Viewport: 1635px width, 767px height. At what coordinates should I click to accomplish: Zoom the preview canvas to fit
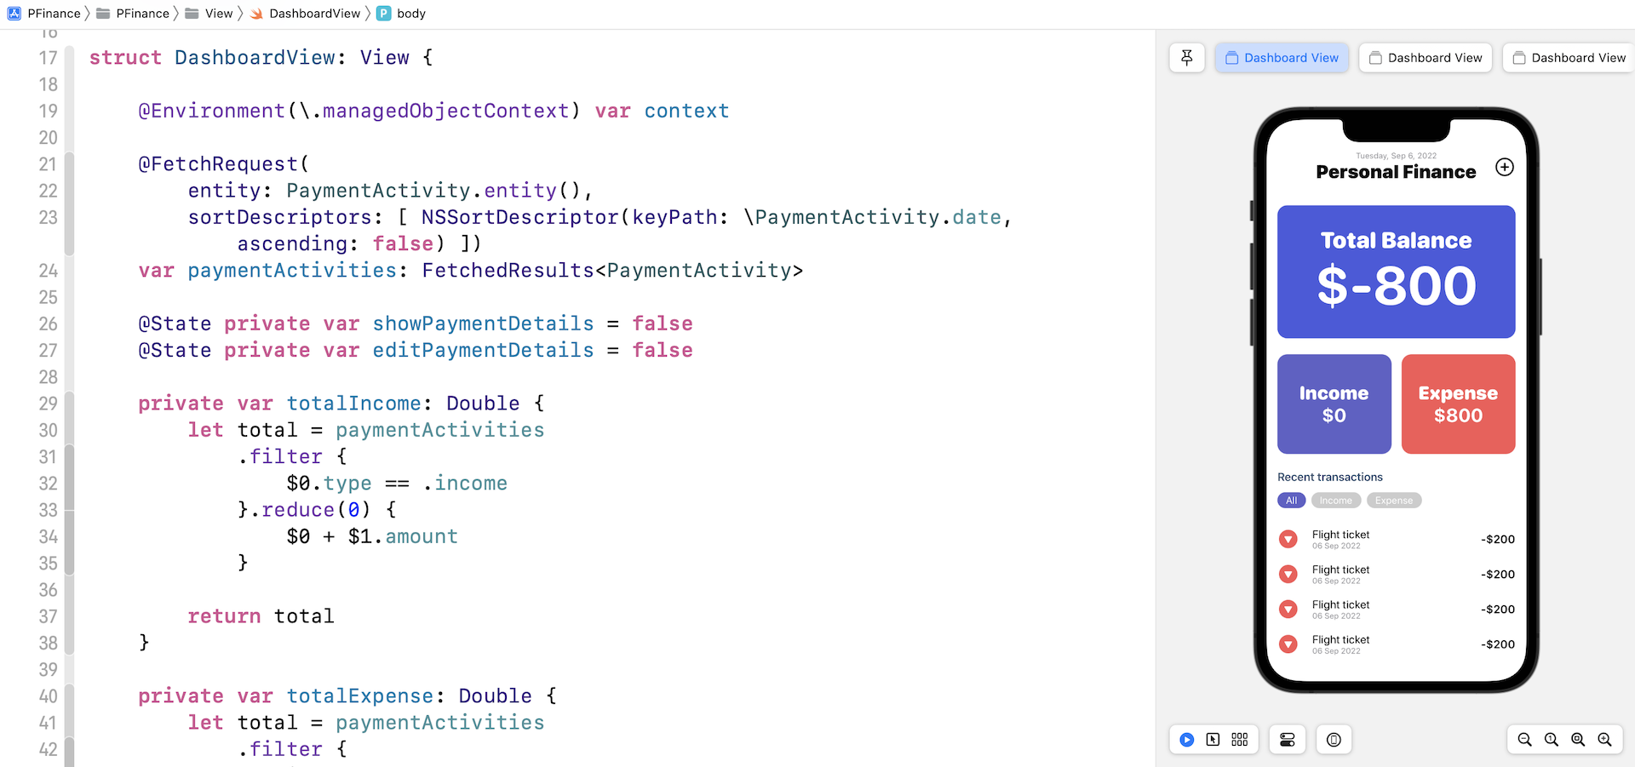(1578, 740)
